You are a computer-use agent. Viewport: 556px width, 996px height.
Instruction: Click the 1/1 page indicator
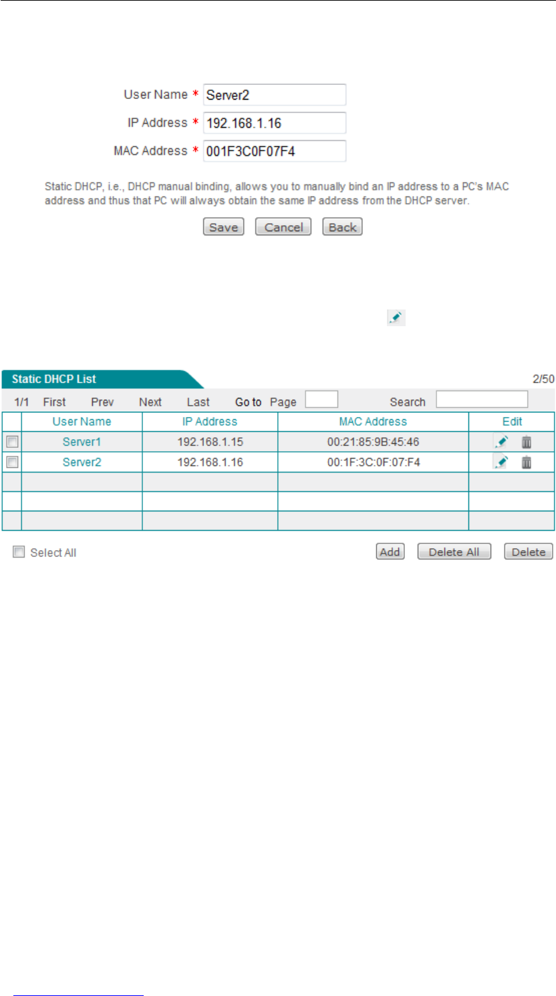coord(21,402)
